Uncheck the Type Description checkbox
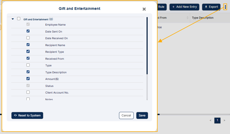 [28, 72]
